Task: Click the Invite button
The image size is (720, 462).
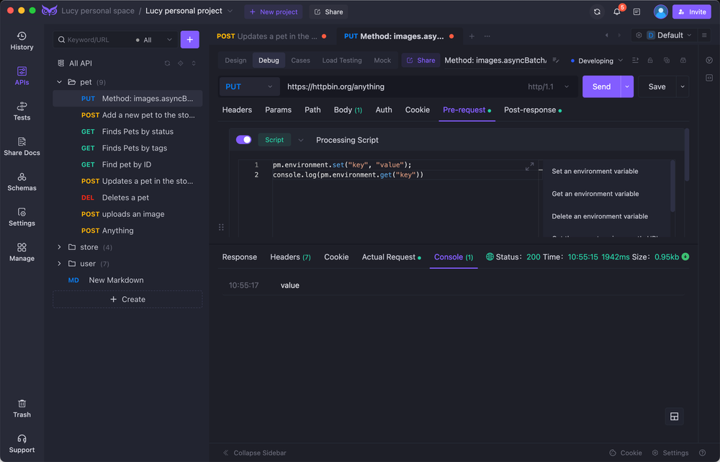Action: pyautogui.click(x=691, y=12)
